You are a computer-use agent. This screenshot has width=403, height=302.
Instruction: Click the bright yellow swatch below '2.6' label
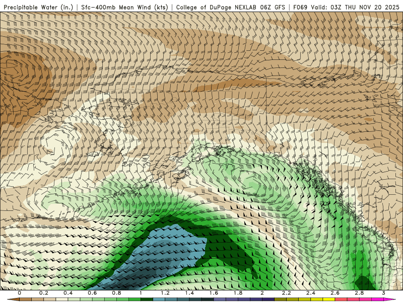point(329,299)
